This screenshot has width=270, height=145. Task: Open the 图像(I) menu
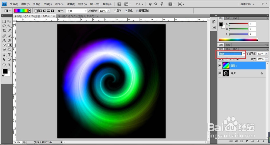click(36, 4)
